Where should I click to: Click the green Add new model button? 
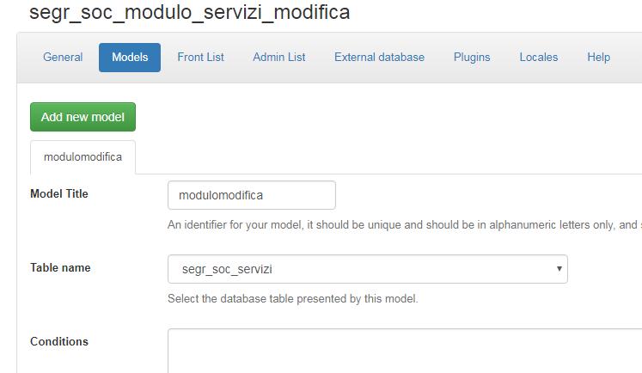(83, 117)
